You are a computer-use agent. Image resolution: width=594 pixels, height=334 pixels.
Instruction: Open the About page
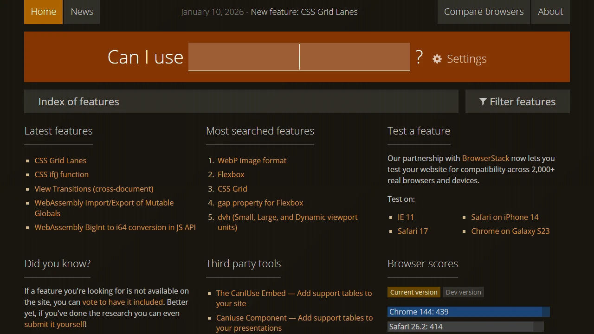pyautogui.click(x=550, y=12)
